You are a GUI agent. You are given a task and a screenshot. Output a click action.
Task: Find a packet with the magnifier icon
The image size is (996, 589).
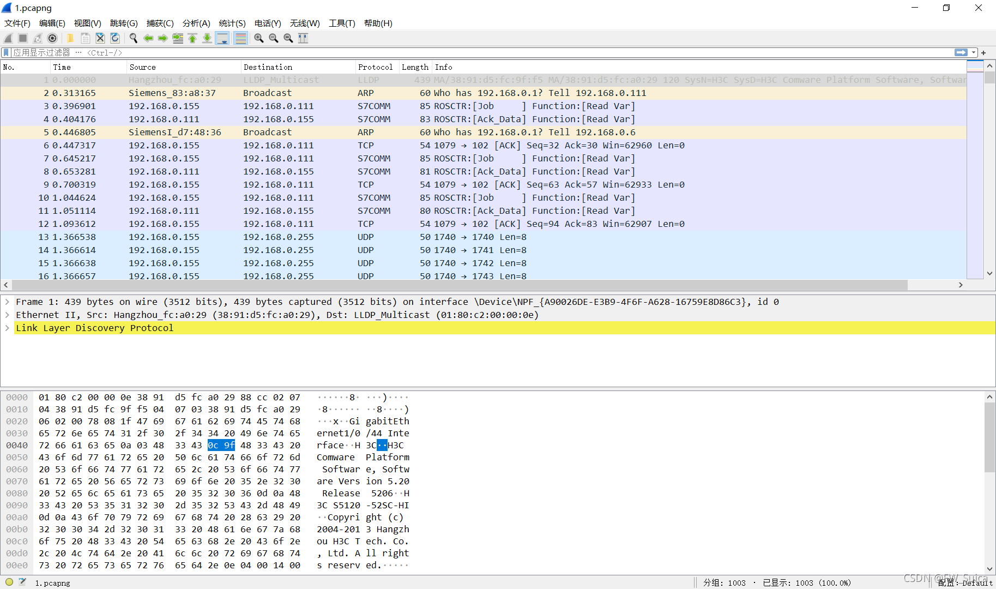coord(133,38)
